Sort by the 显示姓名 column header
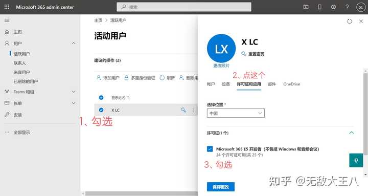This screenshot has height=196, width=368. click(120, 98)
